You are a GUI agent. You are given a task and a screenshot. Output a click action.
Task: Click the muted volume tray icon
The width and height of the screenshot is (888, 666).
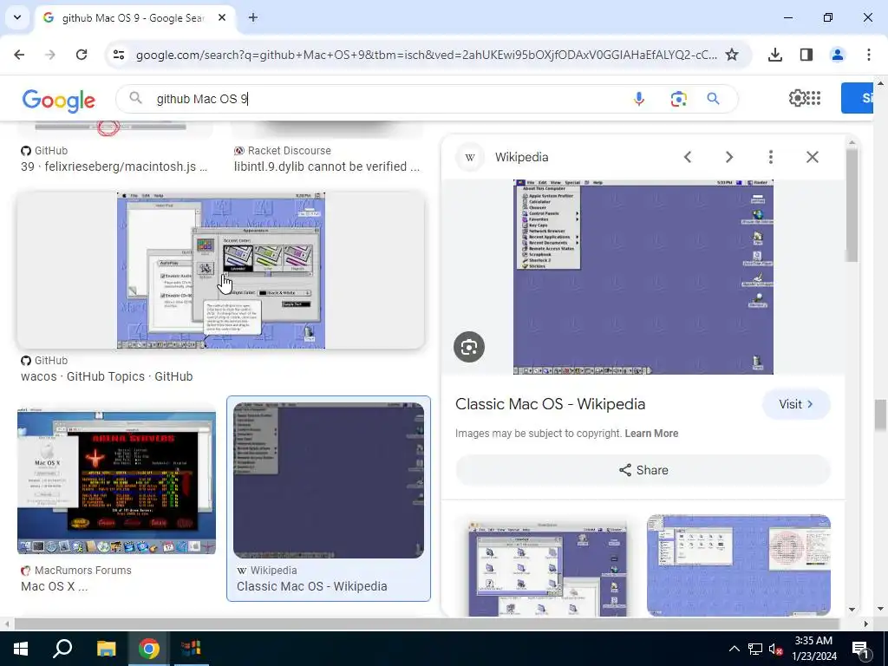775,649
